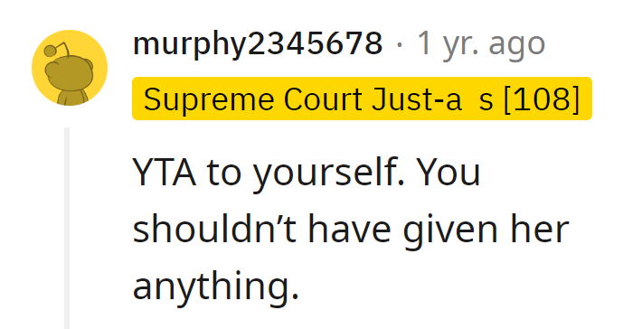642x329 pixels.
Task: Click the word "anything." in the comment
Action: 216,287
